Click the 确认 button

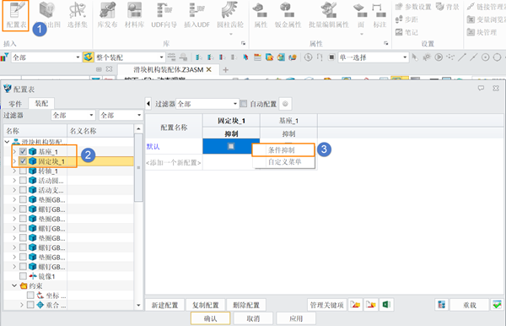[x=210, y=318]
